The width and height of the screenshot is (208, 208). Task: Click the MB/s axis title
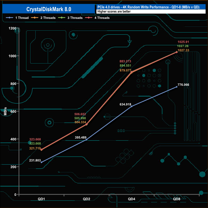point(5,111)
